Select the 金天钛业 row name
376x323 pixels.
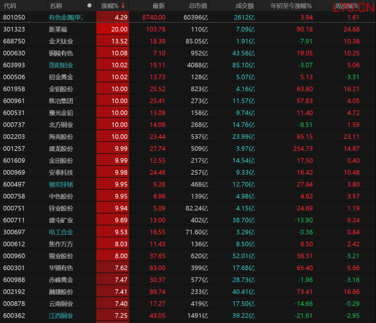click(61, 41)
